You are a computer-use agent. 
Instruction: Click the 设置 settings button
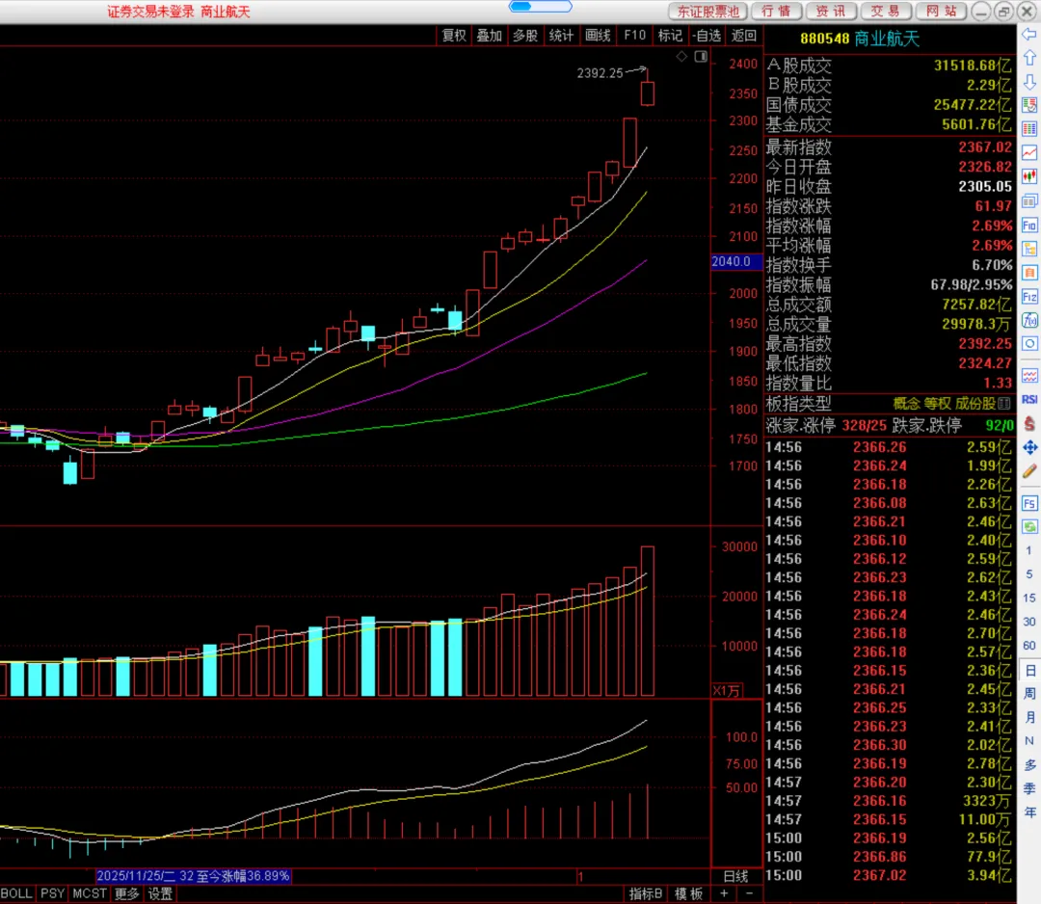160,894
